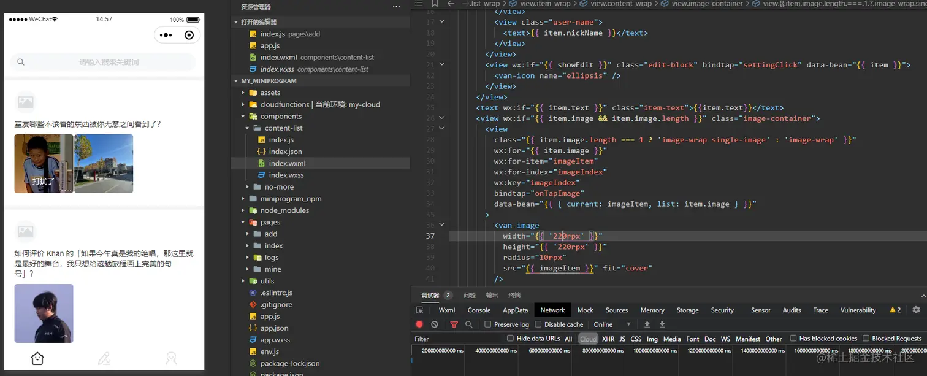The height and width of the screenshot is (376, 927).
Task: Click the simulator search keyword input
Action: (104, 62)
